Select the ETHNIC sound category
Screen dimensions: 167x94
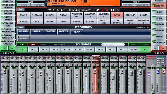(x=90, y=21)
